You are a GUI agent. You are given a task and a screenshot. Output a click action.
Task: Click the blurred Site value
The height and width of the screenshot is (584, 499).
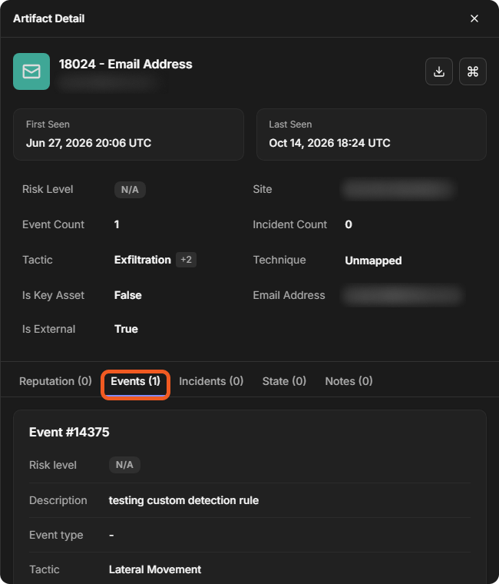pos(398,189)
